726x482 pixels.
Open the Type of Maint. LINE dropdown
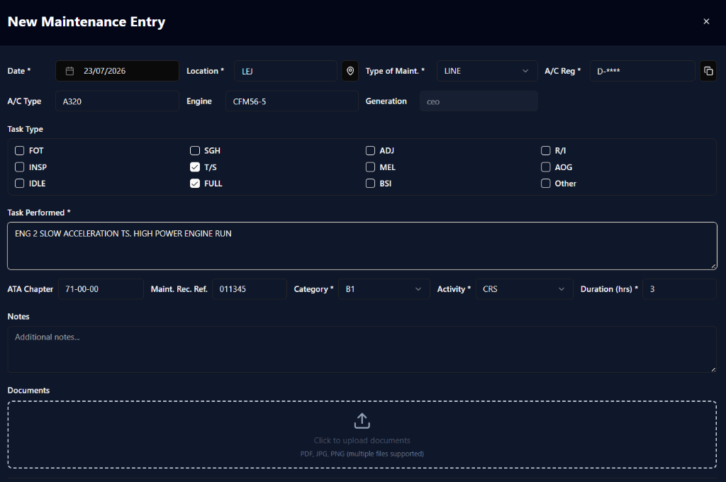pos(487,71)
